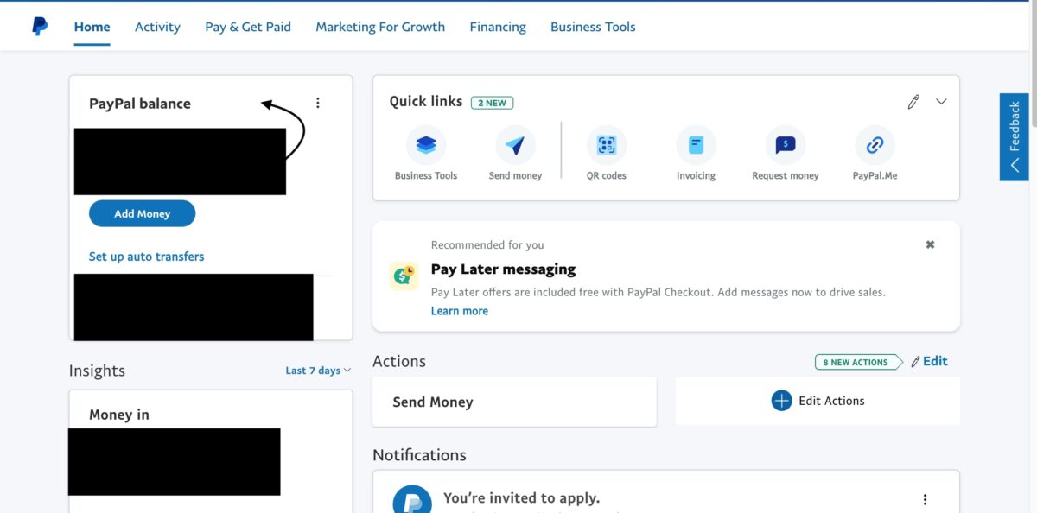Open the Business Tools quick link icon
Viewport: 1037px width, 513px height.
point(426,146)
